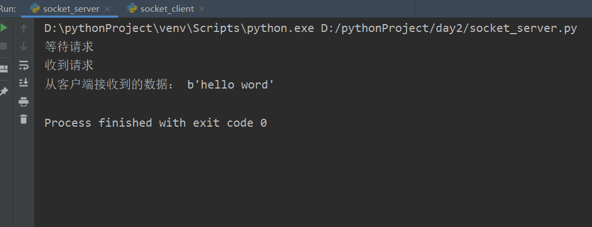592x227 pixels.
Task: Switch to the socket_client run tab
Action: point(167,9)
